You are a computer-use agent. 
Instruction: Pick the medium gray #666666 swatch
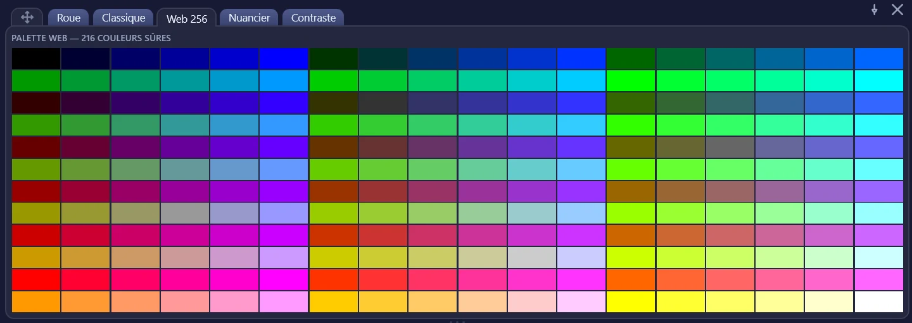(730, 147)
